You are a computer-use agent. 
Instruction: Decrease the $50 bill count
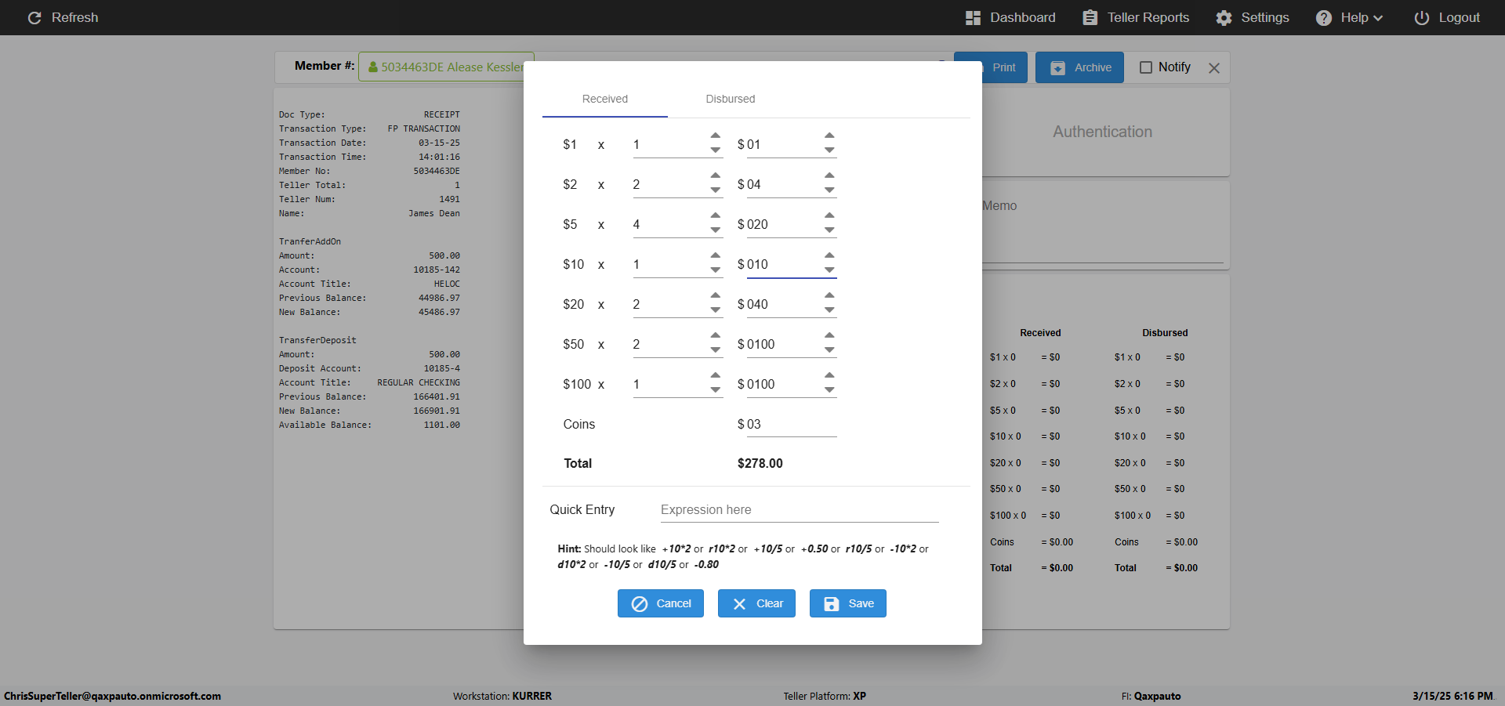coord(716,349)
